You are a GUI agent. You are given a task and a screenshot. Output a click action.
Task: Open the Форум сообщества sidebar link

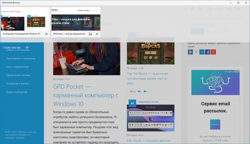tap(17, 92)
